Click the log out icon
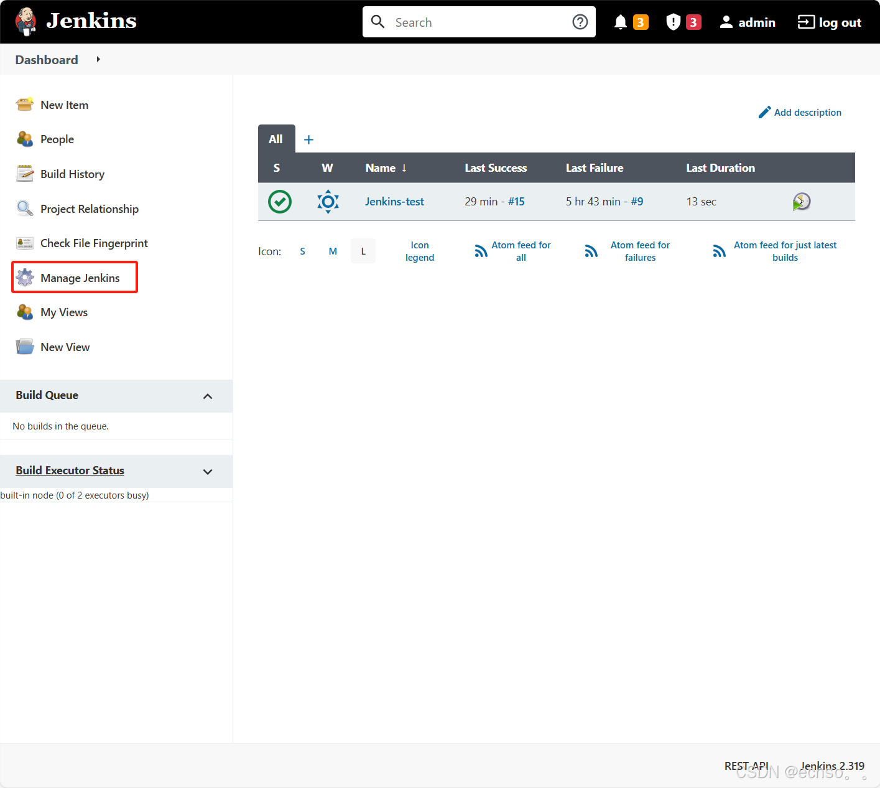The height and width of the screenshot is (788, 880). click(806, 22)
